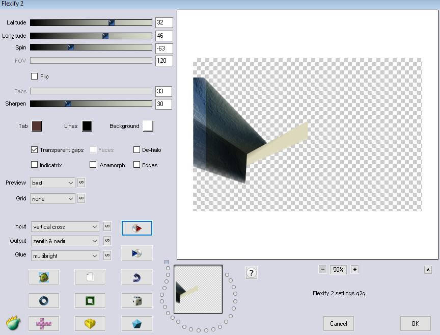The width and height of the screenshot is (440, 335).
Task: Enable the Flip checkbox
Action: click(35, 76)
